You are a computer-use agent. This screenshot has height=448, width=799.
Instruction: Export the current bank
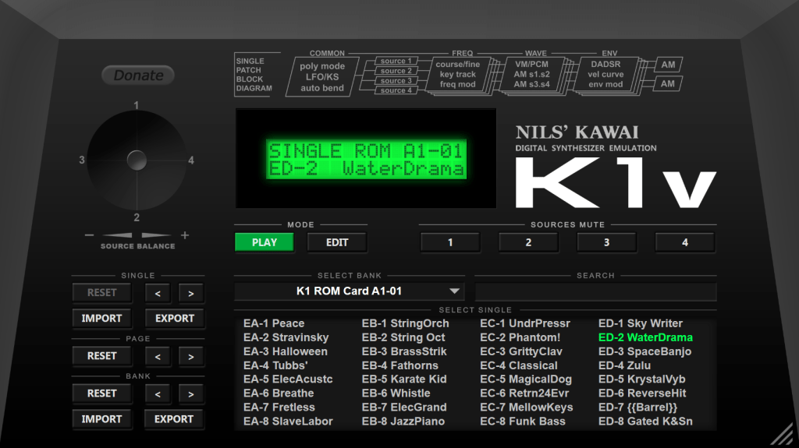click(x=174, y=419)
